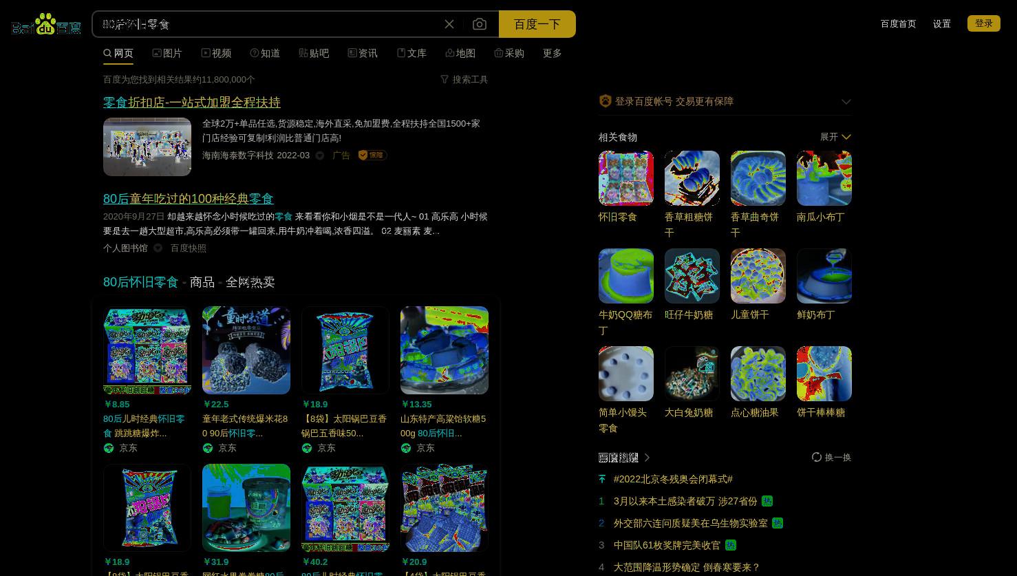Viewport: 1017px width, 576px height.
Task: Open 童年老式传统爆米花 product title
Action: pos(245,426)
